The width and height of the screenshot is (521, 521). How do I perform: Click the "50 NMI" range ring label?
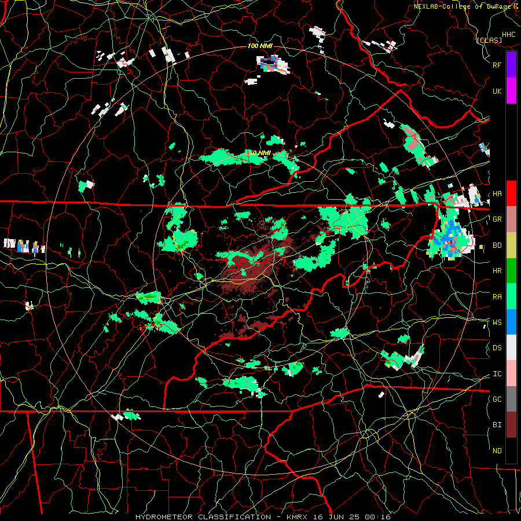coord(260,153)
